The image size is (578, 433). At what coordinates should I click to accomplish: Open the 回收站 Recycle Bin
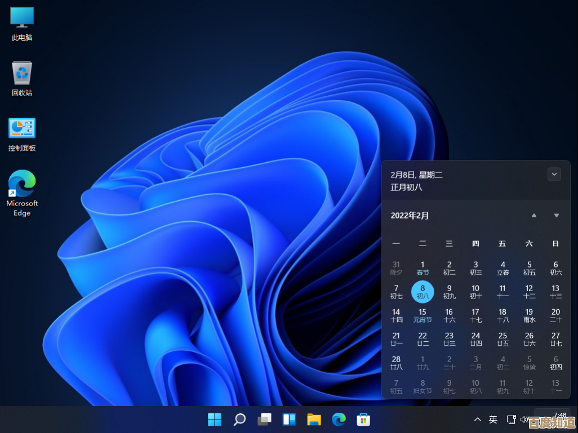[21, 73]
